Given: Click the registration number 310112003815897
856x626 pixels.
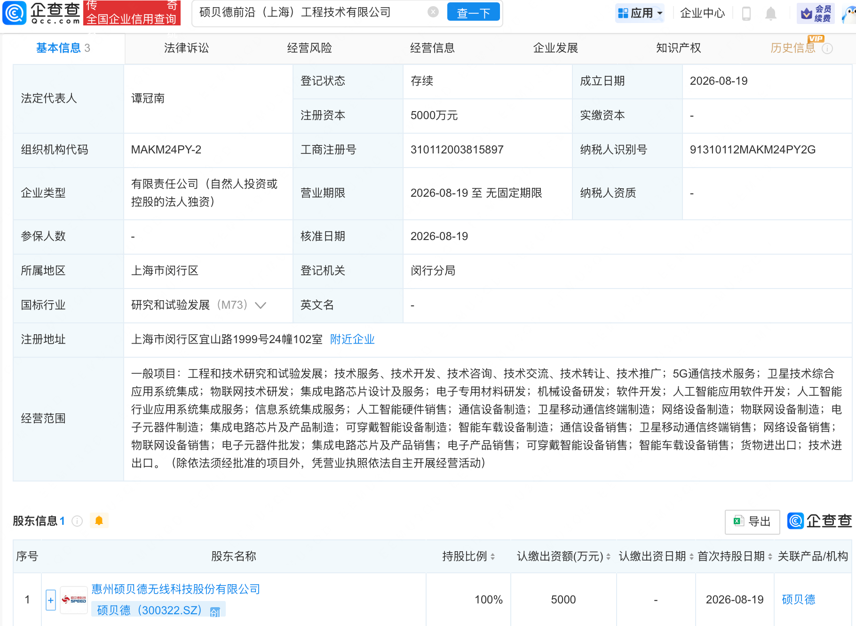Looking at the screenshot, I should [457, 150].
